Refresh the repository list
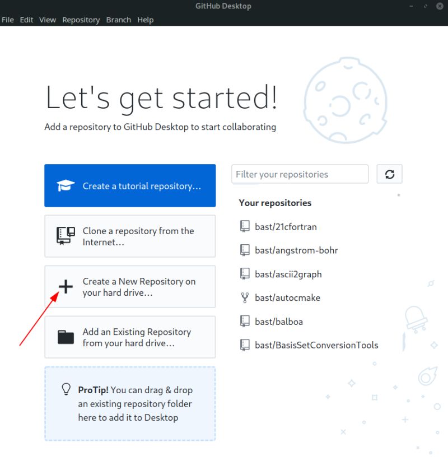This screenshot has height=461, width=448. [390, 174]
